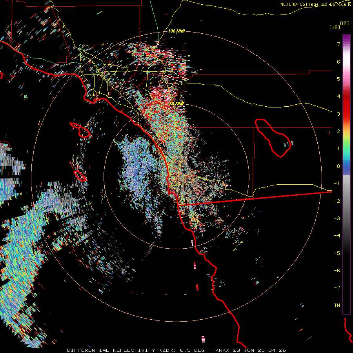The image size is (353, 353).
Task: Click the 2 value on the color scale
Action: click(x=338, y=131)
